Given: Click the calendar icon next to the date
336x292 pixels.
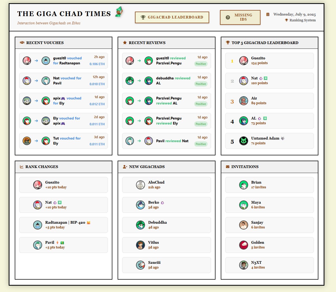Looking at the screenshot, I should pyautogui.click(x=268, y=15).
